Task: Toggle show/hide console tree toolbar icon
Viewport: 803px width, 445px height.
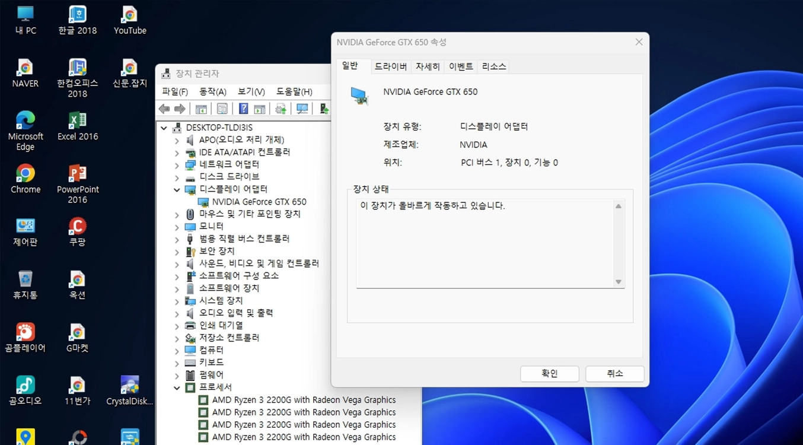Action: pos(201,109)
